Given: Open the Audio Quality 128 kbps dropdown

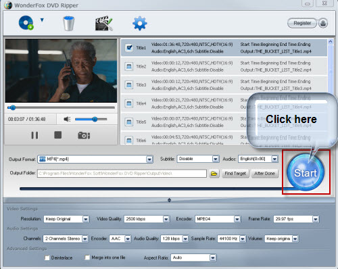Looking at the screenshot, I should (185, 239).
